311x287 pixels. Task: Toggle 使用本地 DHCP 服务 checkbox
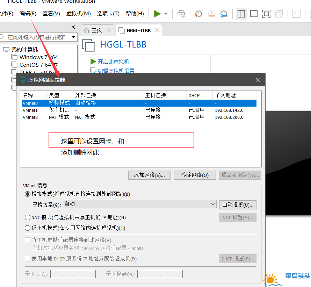[28, 259]
